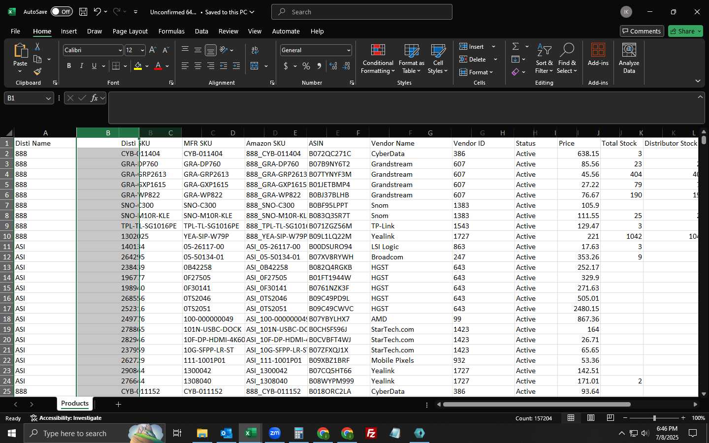Image resolution: width=709 pixels, height=443 pixels.
Task: Toggle Top Align vertical alignment
Action: click(x=185, y=50)
